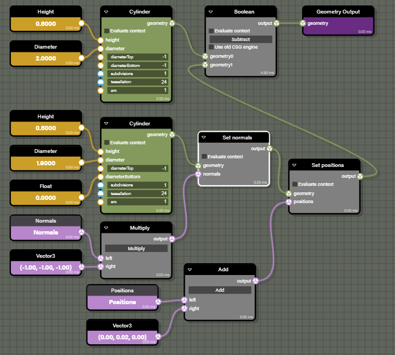Open the Subtract operation dropdown in Boolean

pos(241,39)
